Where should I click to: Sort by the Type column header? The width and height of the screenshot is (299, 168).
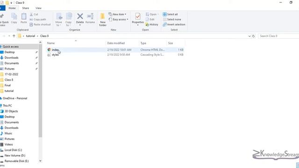[x=153, y=43]
